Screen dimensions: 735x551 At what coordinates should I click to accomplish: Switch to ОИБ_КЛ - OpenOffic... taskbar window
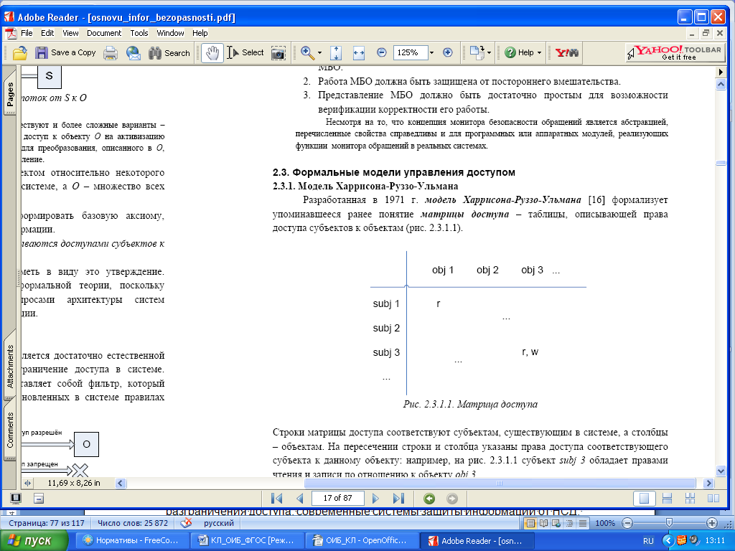362,541
